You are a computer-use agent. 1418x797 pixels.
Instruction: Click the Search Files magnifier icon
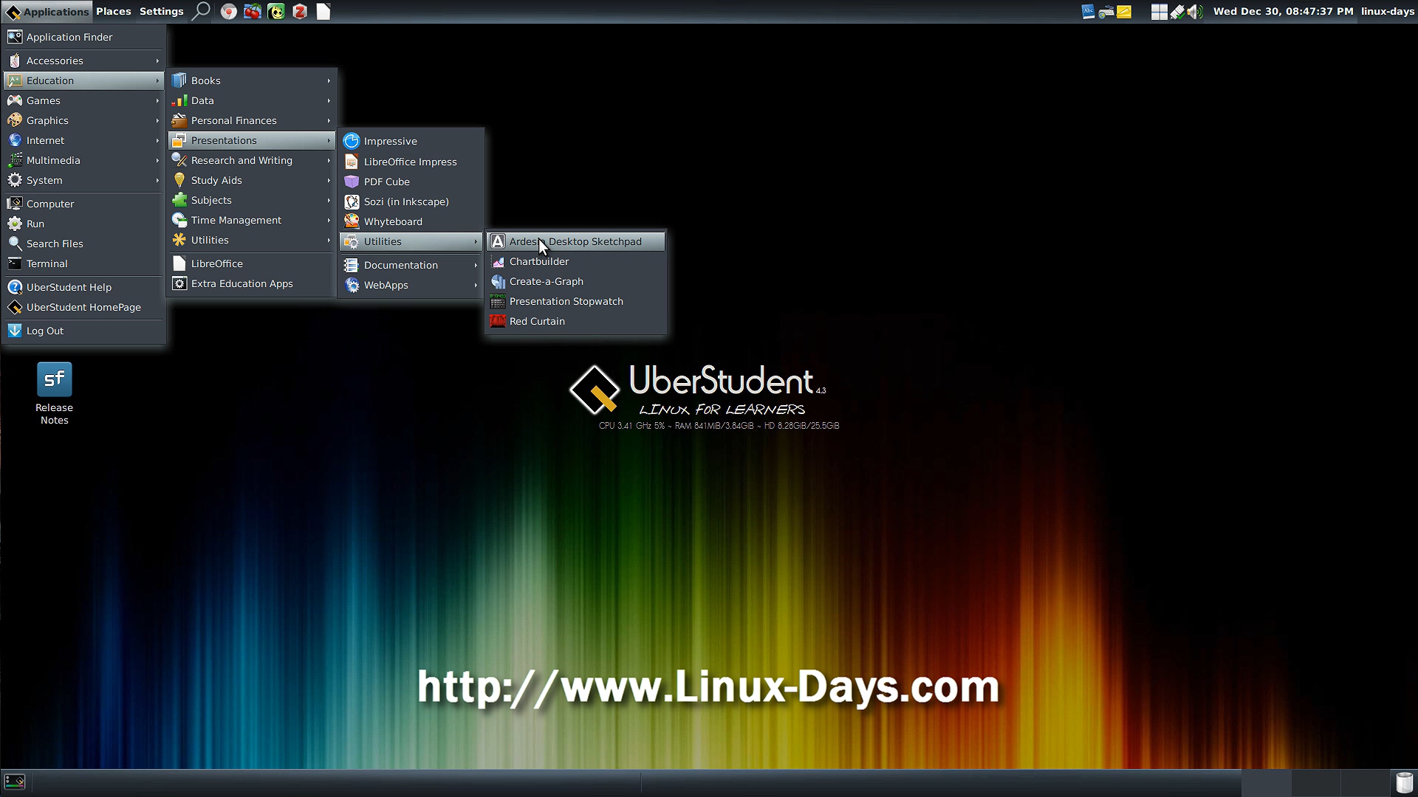click(x=15, y=244)
